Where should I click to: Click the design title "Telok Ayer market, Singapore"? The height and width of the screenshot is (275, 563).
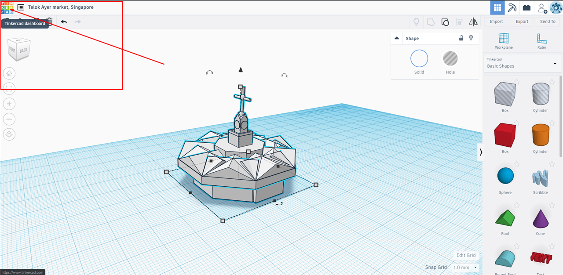point(61,7)
